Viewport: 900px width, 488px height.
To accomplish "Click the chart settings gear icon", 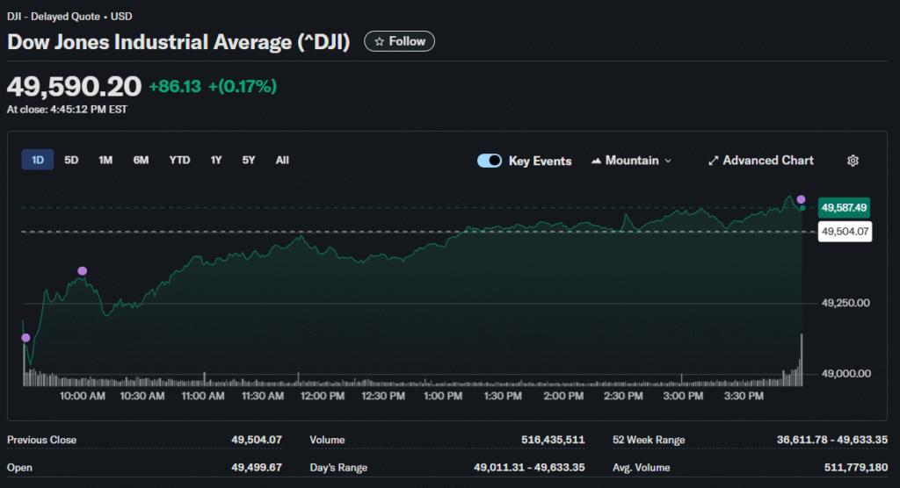I will coord(852,161).
